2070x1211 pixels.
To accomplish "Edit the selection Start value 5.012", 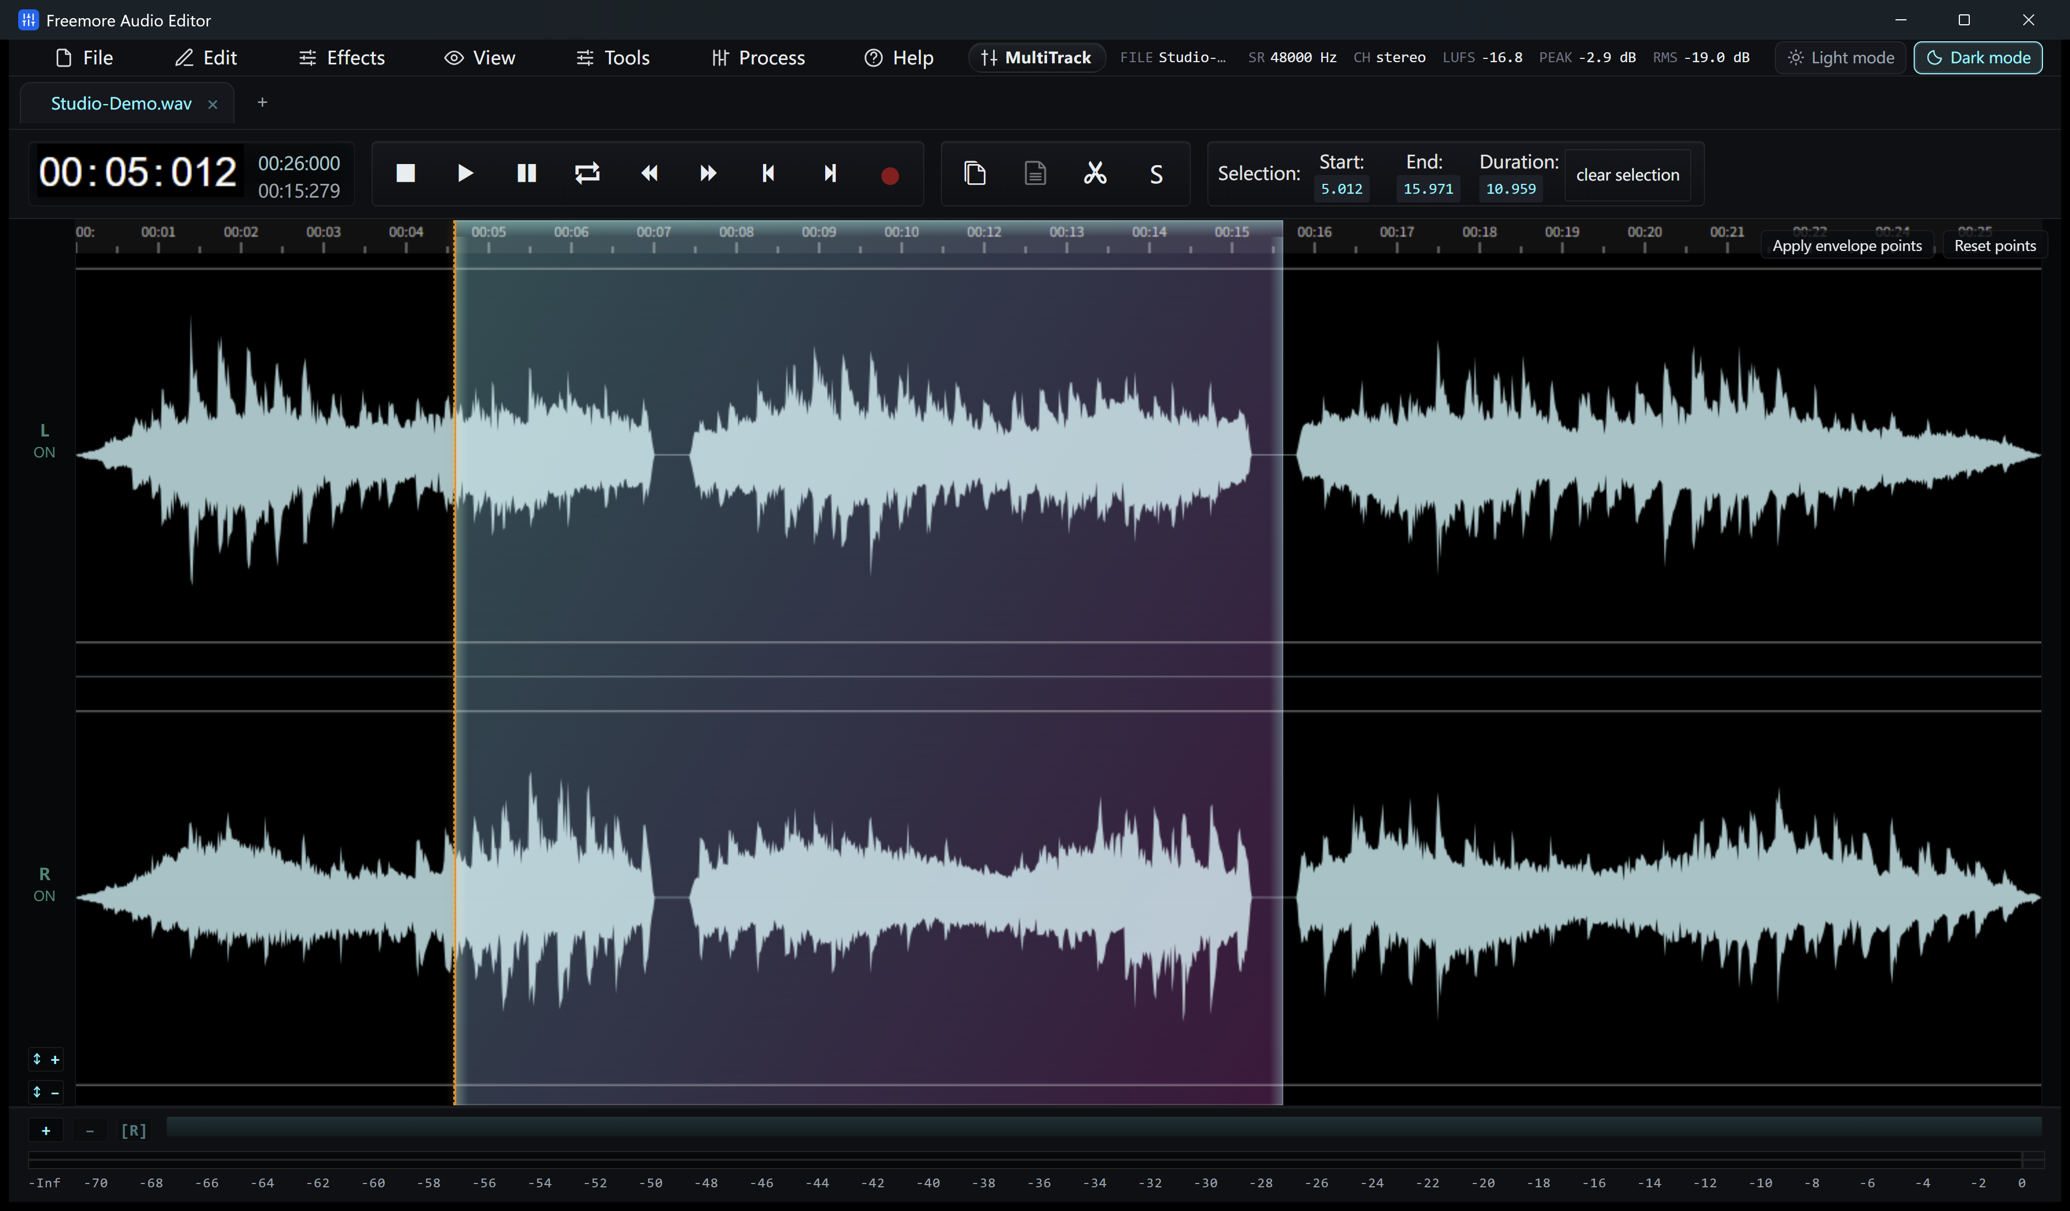I will (1342, 189).
